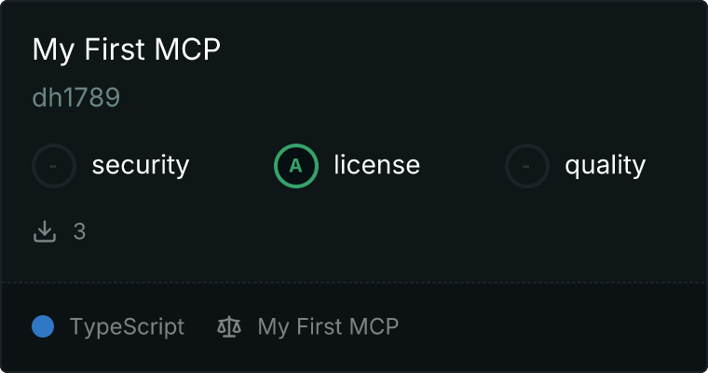Open the My First MCP card title
Screen dimensions: 708x373
[127, 49]
